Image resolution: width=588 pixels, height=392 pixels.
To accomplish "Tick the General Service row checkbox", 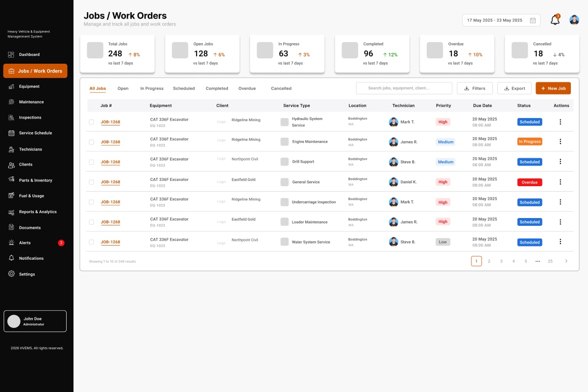I will pyautogui.click(x=91, y=182).
